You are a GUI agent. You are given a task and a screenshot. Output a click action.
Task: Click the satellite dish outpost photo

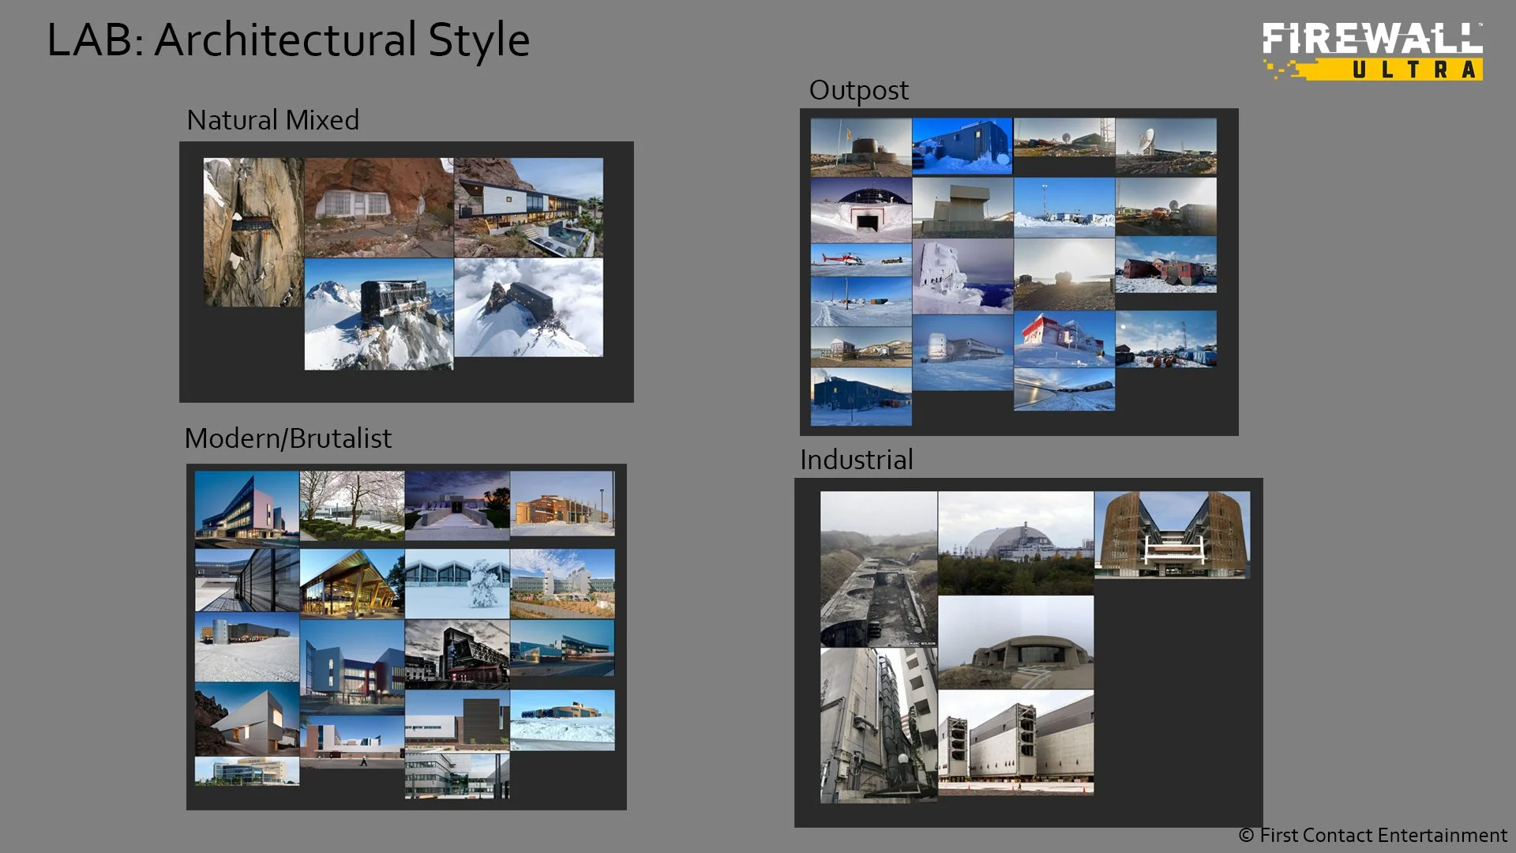pos(1165,145)
